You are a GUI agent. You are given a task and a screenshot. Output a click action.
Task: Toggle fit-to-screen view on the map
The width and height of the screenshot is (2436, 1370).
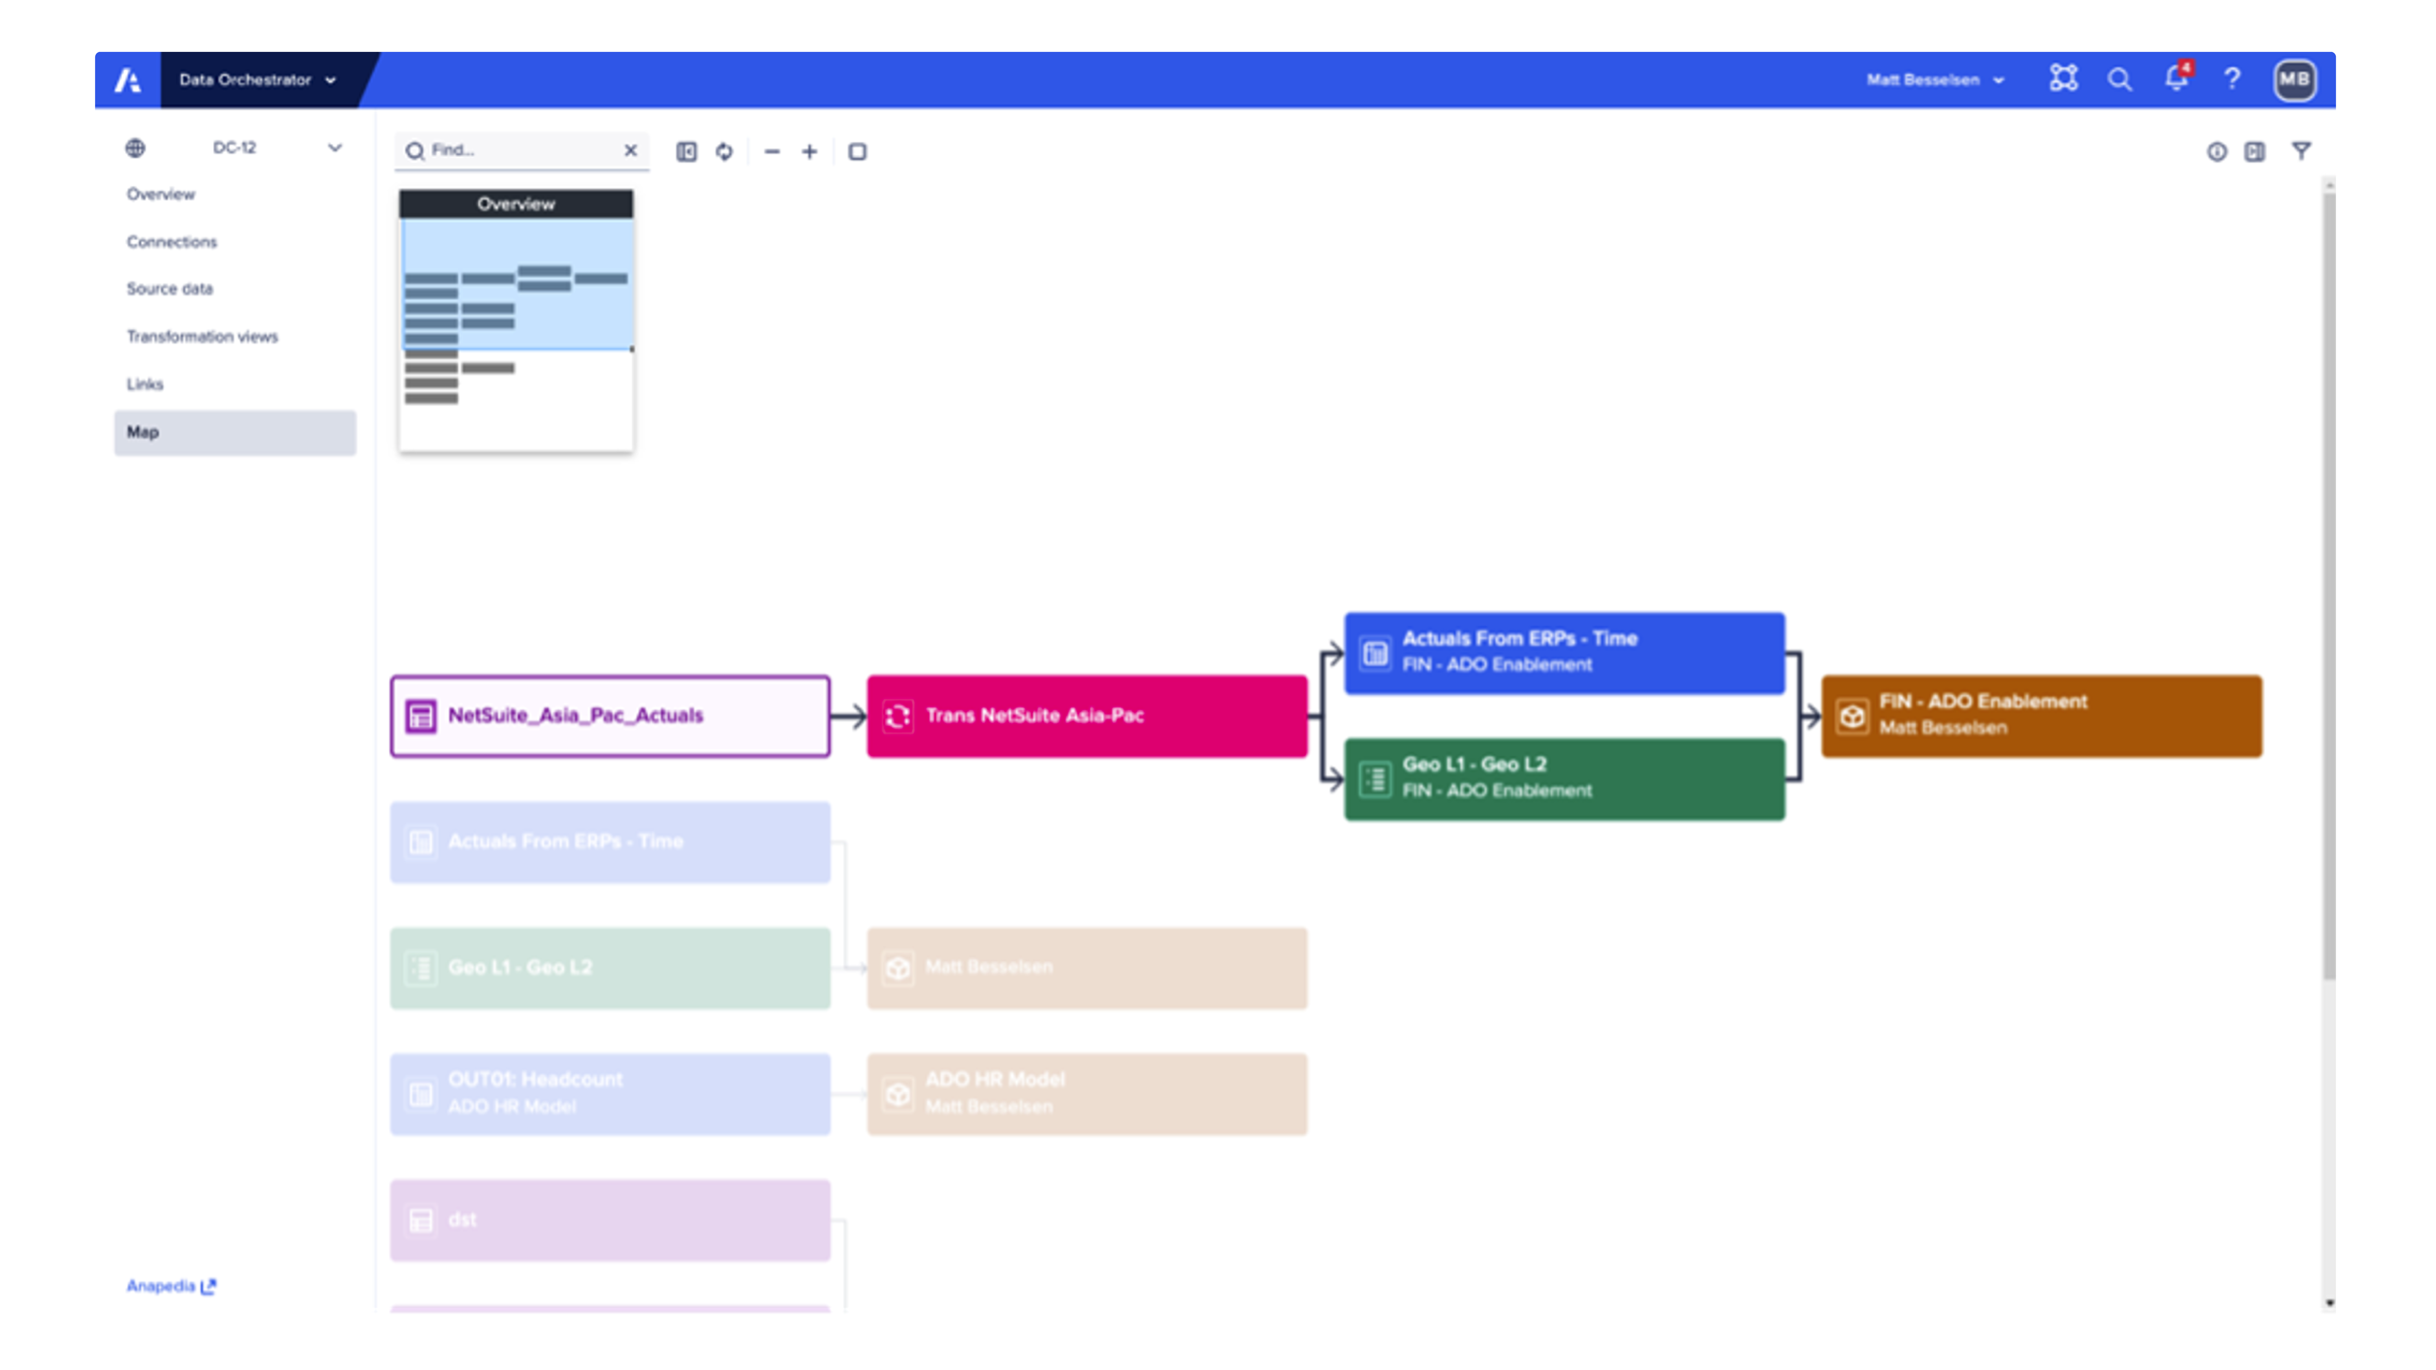coord(856,151)
